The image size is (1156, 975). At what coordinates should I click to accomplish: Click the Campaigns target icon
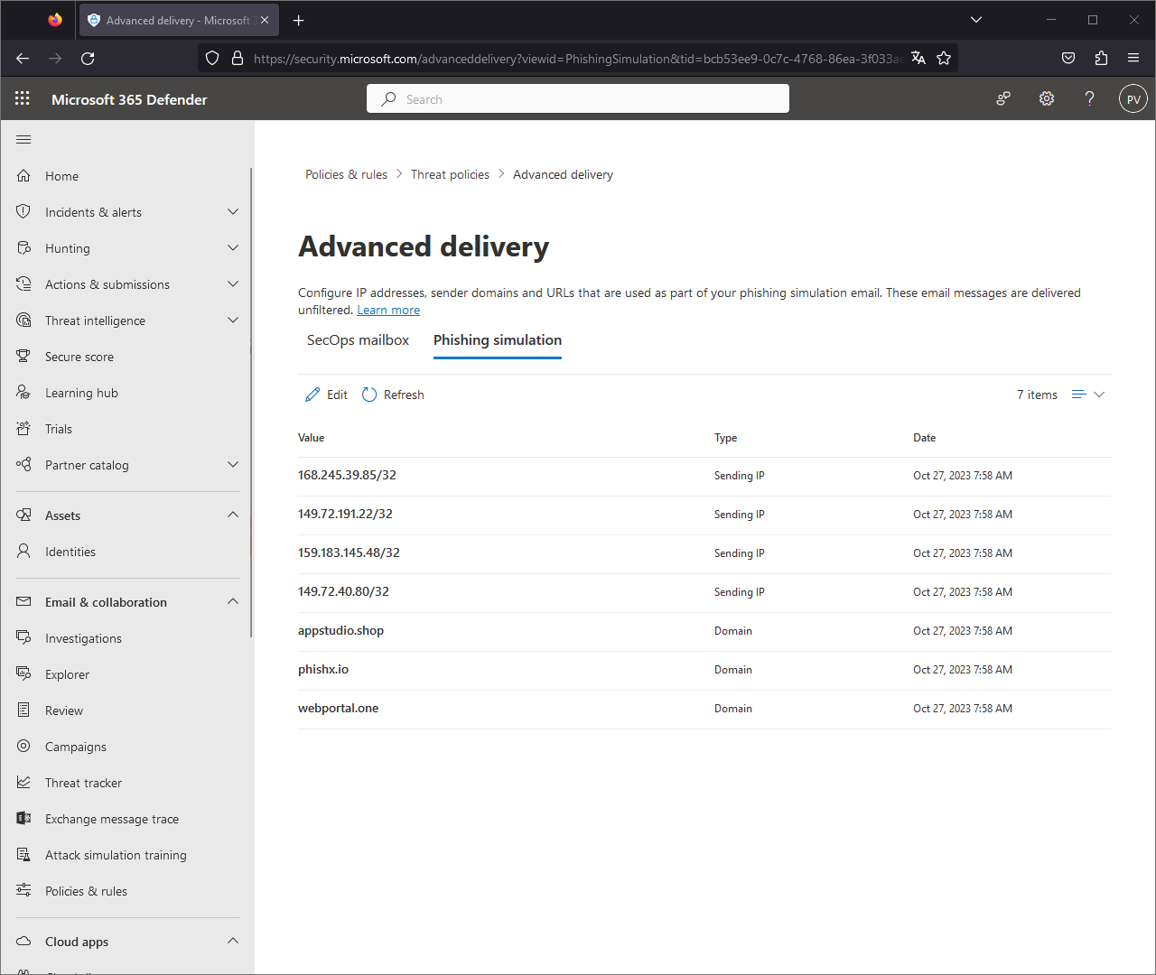tap(23, 747)
